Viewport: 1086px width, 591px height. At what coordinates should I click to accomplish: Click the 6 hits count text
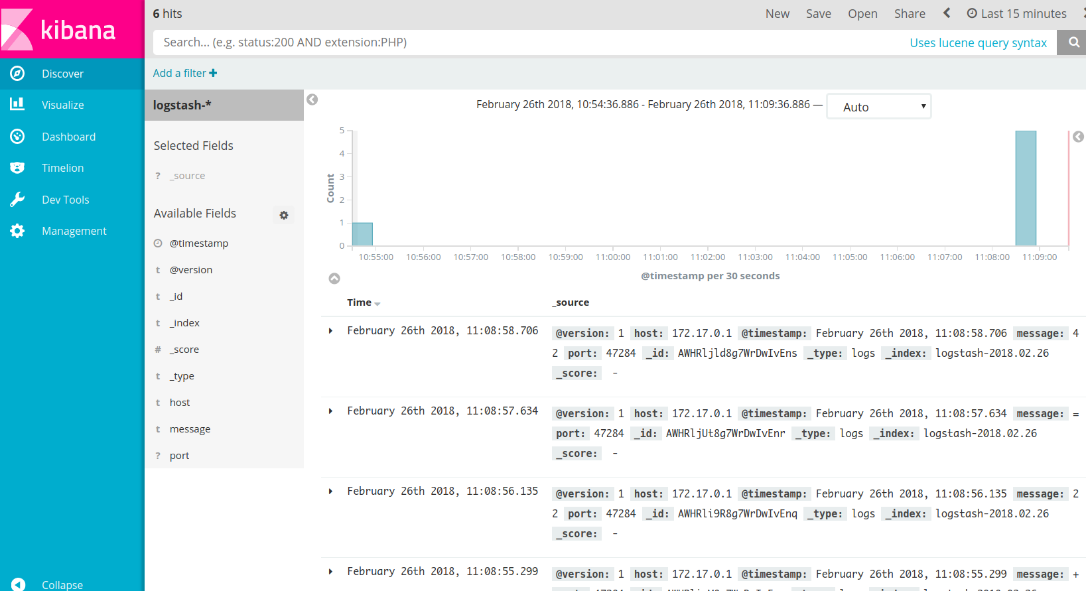coord(167,13)
